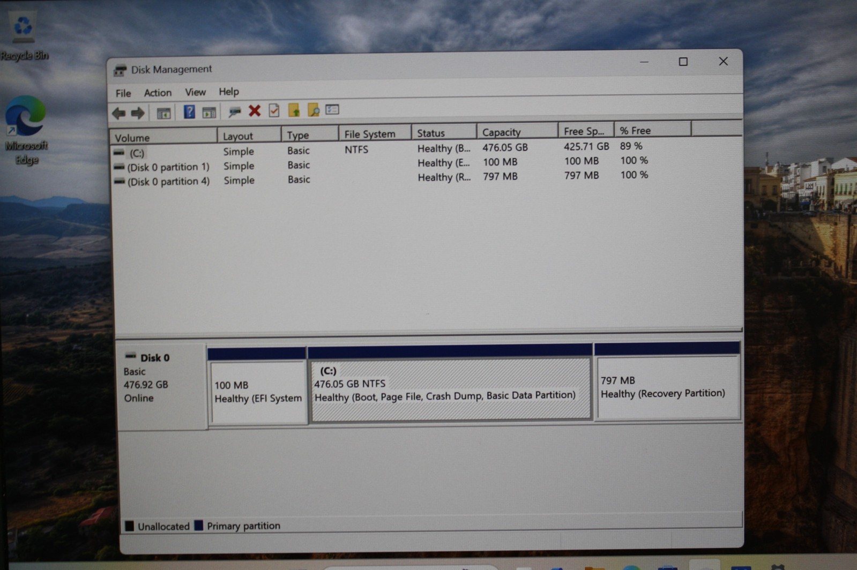
Task: Click the folder with magnifier icon
Action: coord(314,110)
